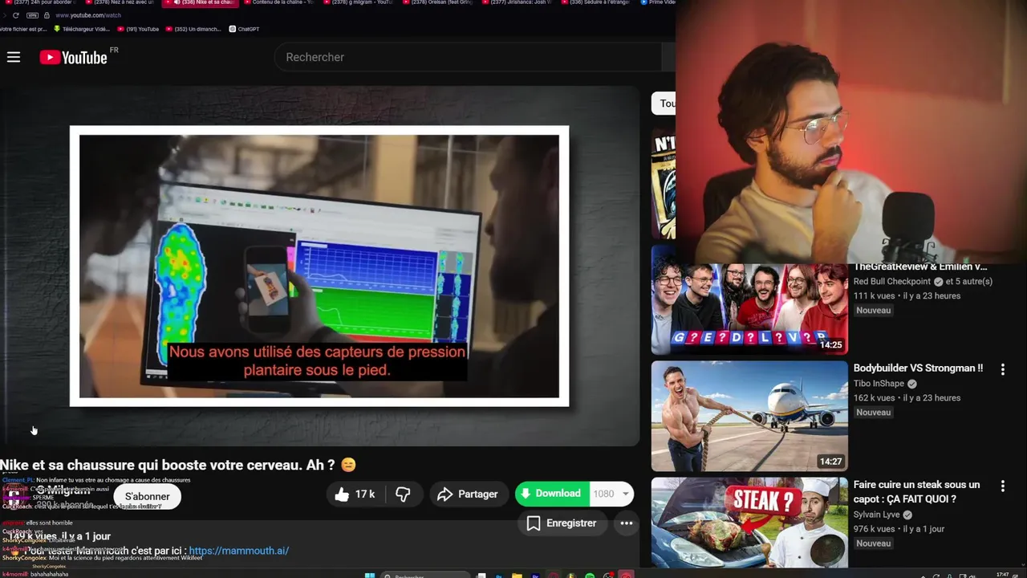Visit Tibo InShape channel
This screenshot has height=578, width=1027.
coord(879,384)
